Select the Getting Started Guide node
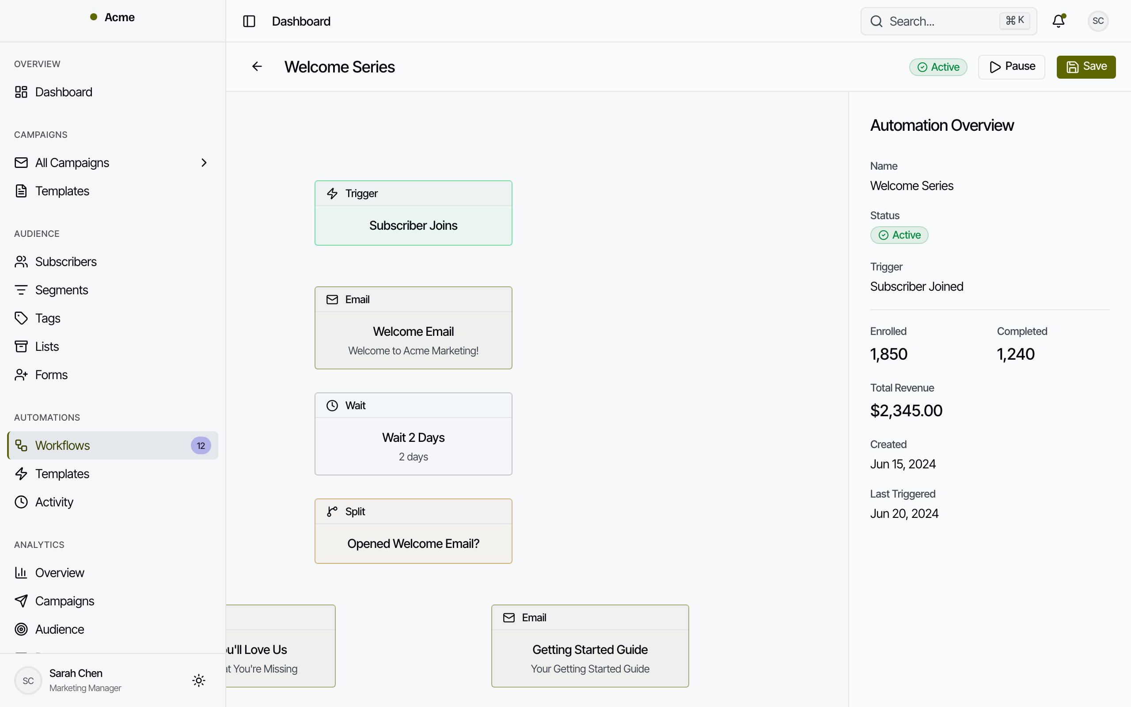Image resolution: width=1131 pixels, height=707 pixels. click(x=590, y=646)
